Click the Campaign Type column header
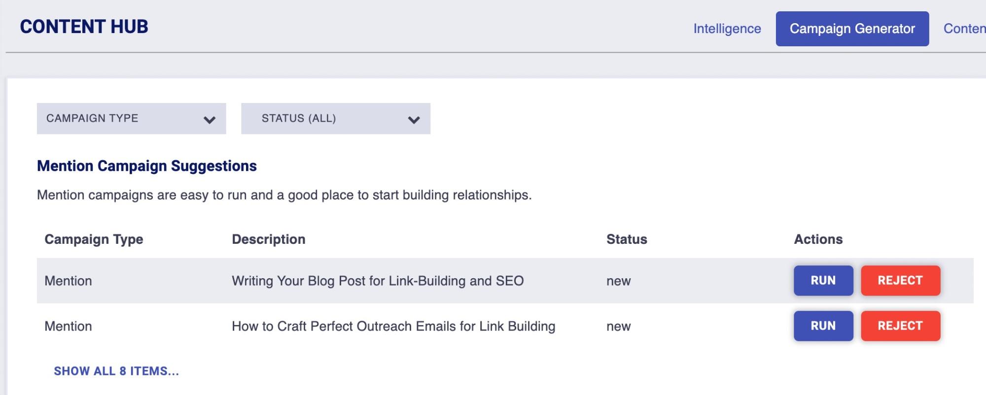This screenshot has width=986, height=395. [94, 239]
